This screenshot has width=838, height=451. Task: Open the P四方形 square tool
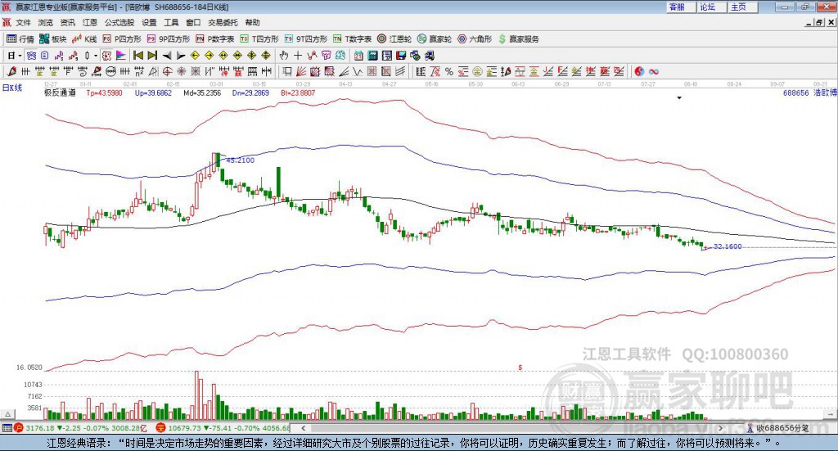[122, 39]
